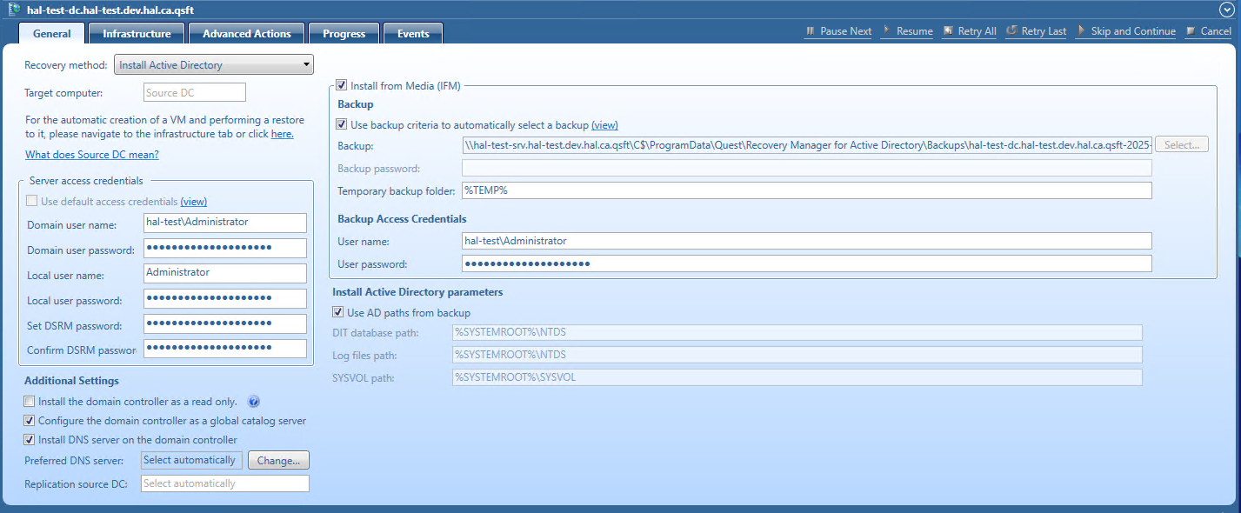Click the domain controller icon in title bar

pyautogui.click(x=14, y=9)
